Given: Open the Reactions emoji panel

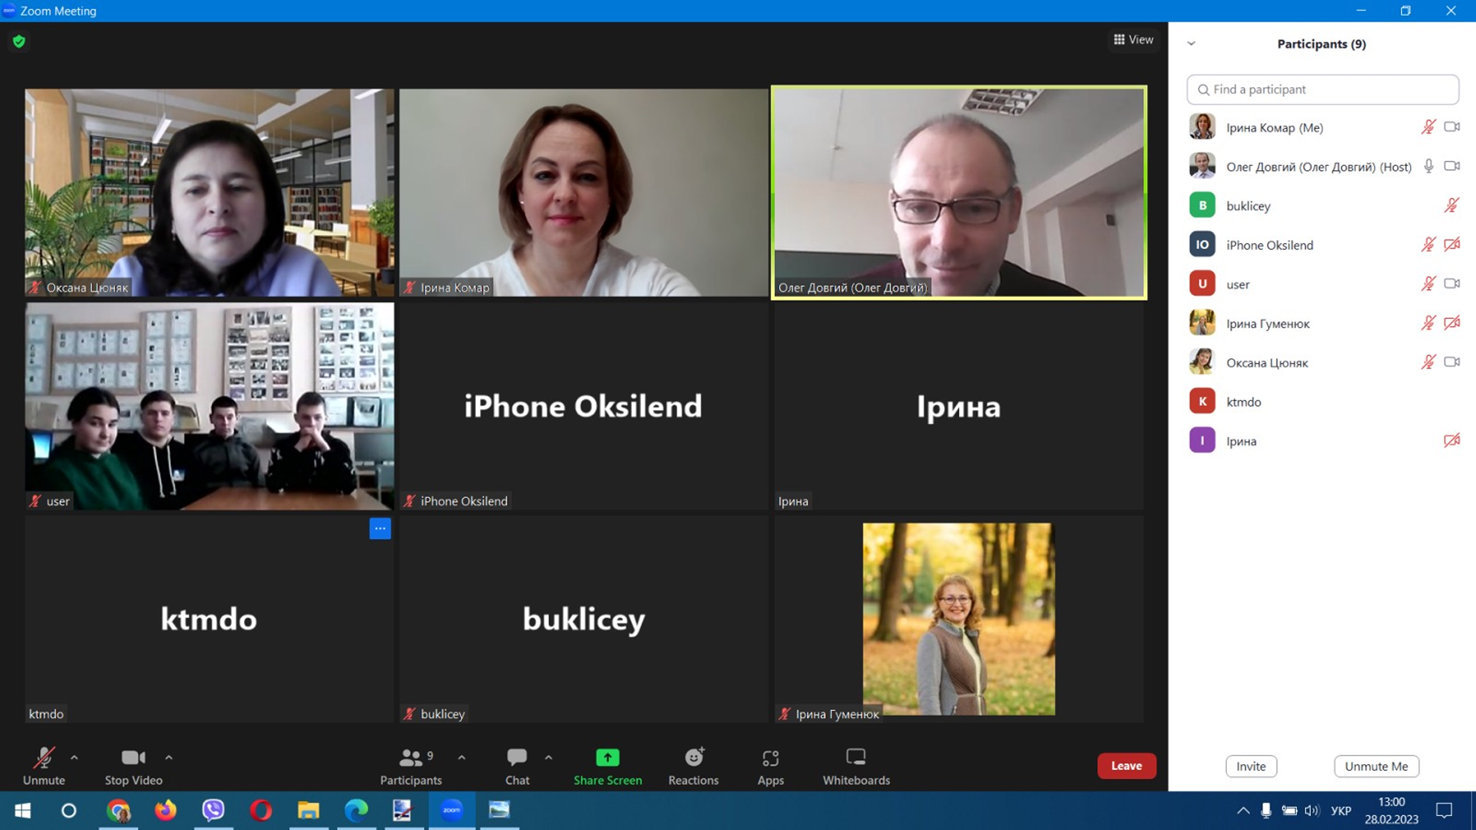Looking at the screenshot, I should click(693, 765).
